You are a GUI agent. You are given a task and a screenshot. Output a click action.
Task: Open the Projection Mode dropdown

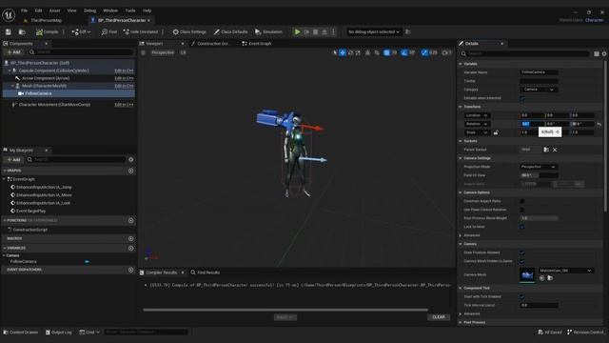[x=540, y=167]
